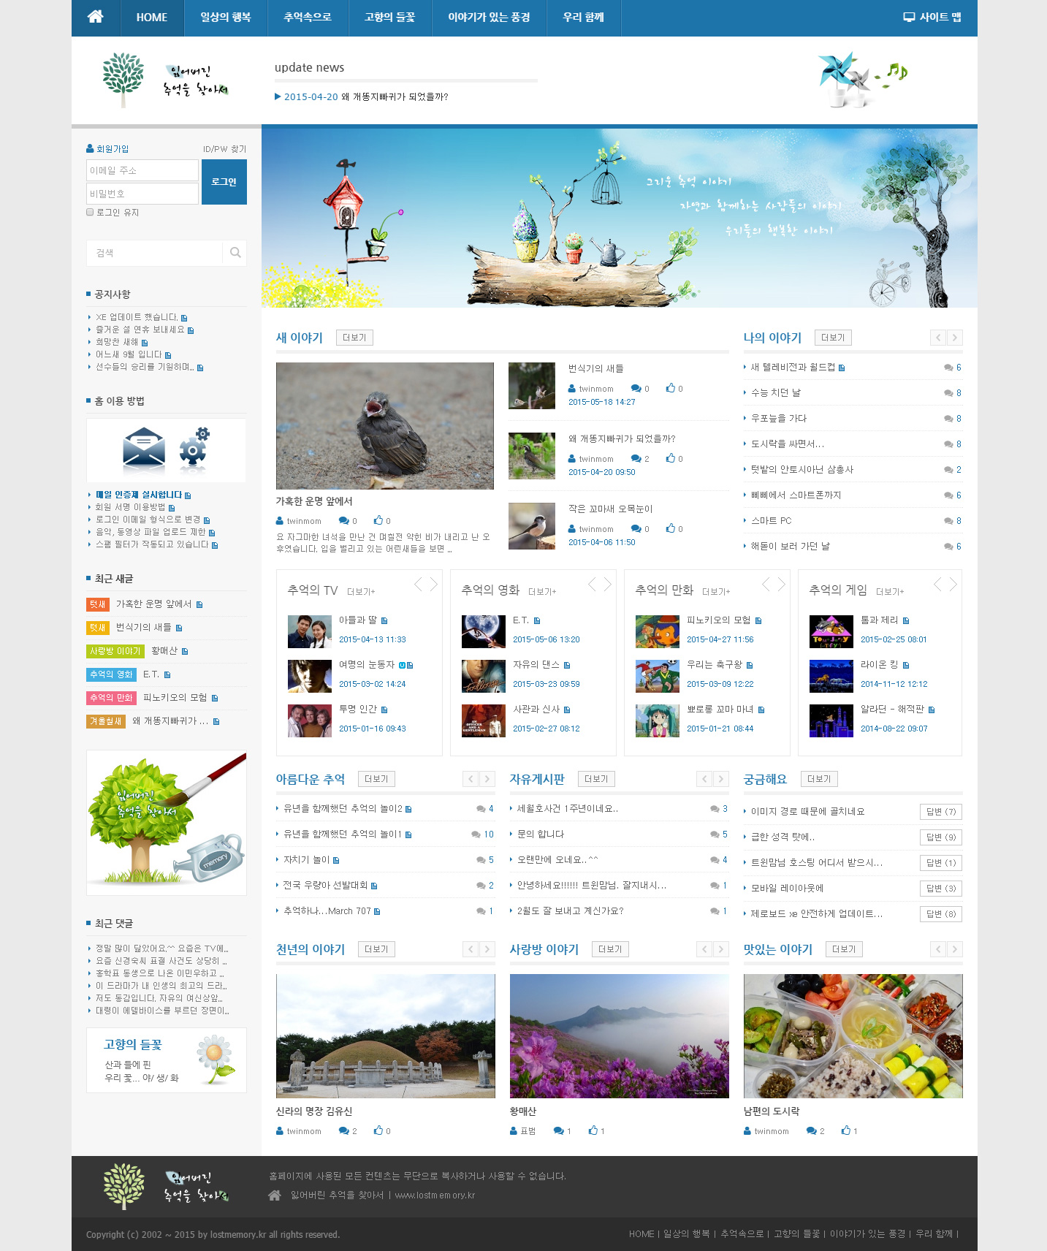The image size is (1047, 1251).
Task: Show previous items in 맛있는 이야기
Action: pyautogui.click(x=938, y=949)
